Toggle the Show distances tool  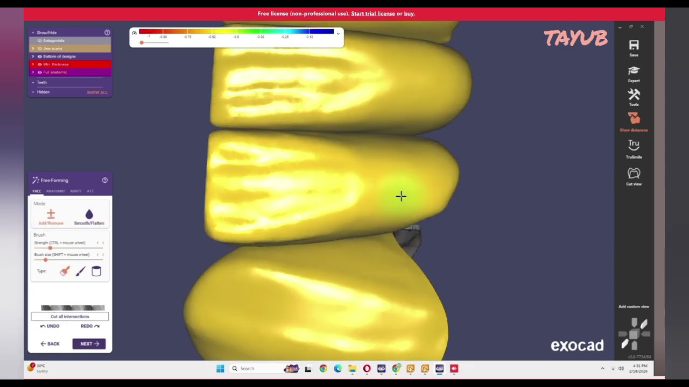coord(634,121)
